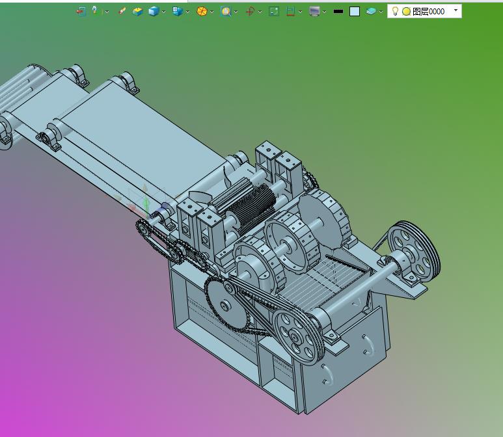This screenshot has width=503, height=437.
Task: Click the green picture render icon
Action: tap(274, 11)
